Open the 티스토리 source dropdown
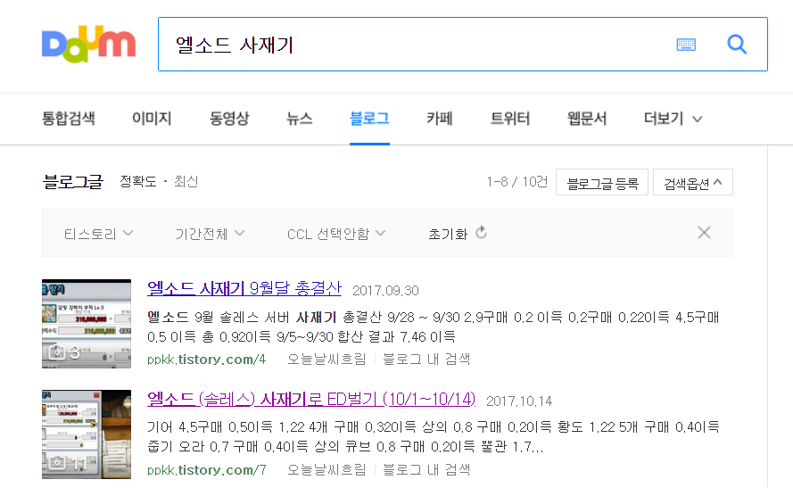This screenshot has height=488, width=793. coord(98,234)
